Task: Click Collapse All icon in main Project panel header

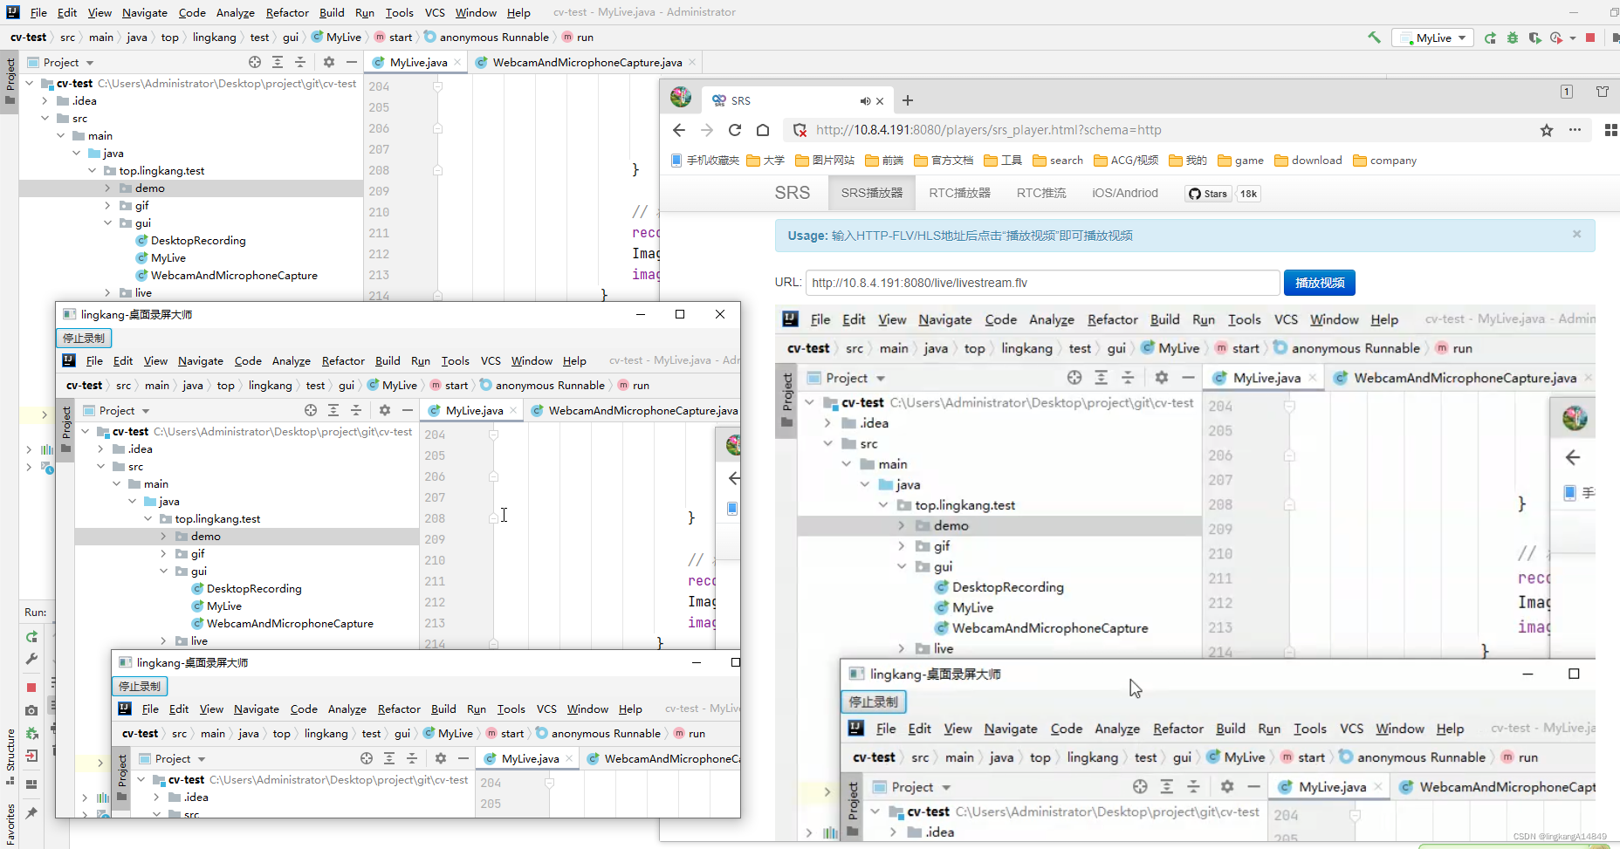Action: pos(300,62)
